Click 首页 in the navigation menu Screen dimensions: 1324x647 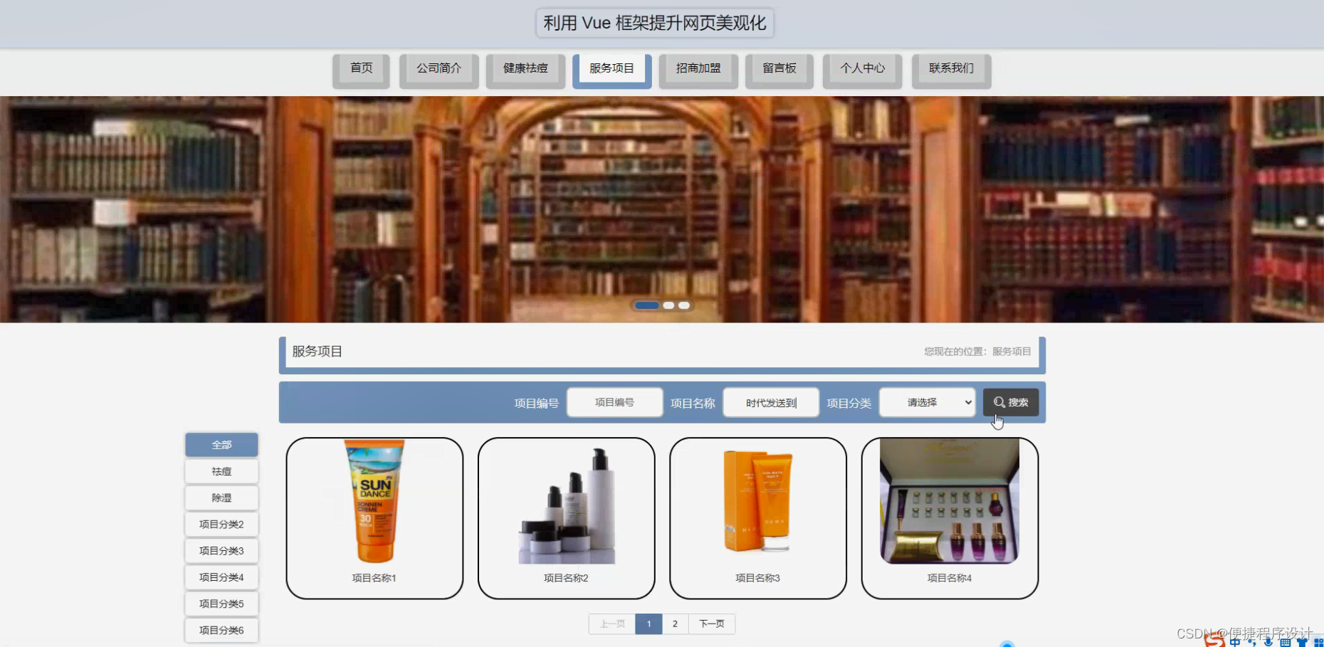pyautogui.click(x=360, y=68)
